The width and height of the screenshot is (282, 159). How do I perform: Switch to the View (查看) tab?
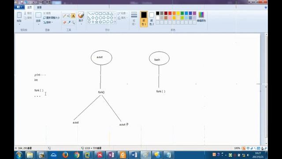pos(39,8)
